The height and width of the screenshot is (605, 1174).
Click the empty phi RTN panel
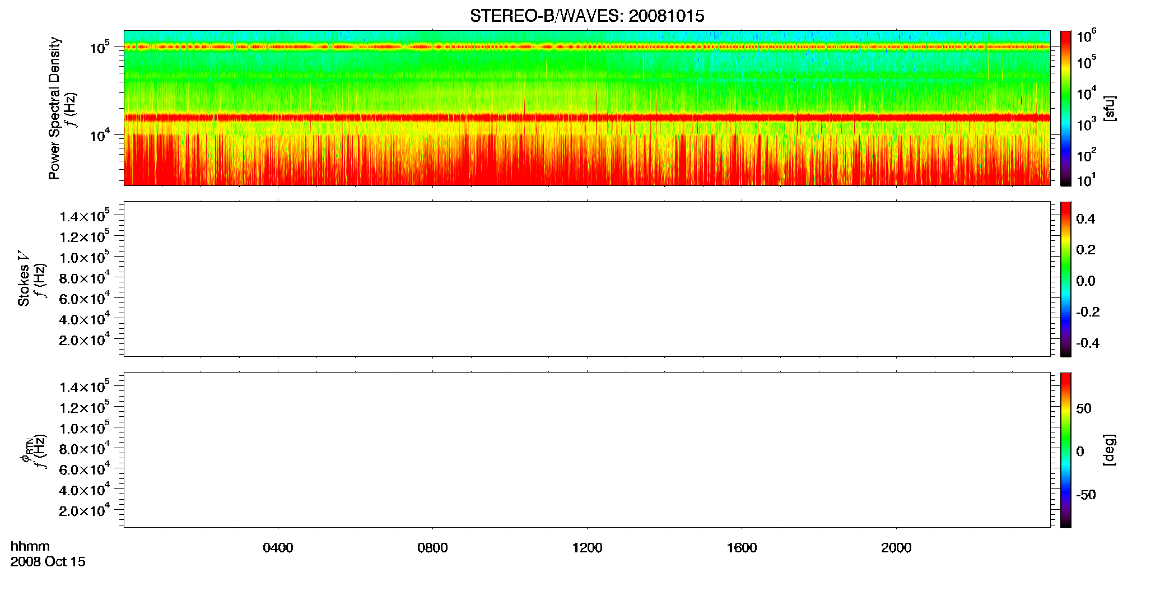(587, 450)
